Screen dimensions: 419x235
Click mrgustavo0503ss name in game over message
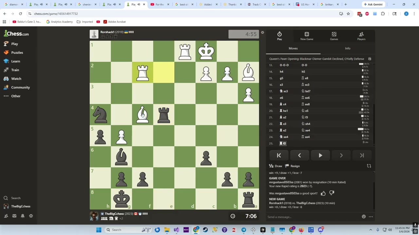click(x=281, y=182)
